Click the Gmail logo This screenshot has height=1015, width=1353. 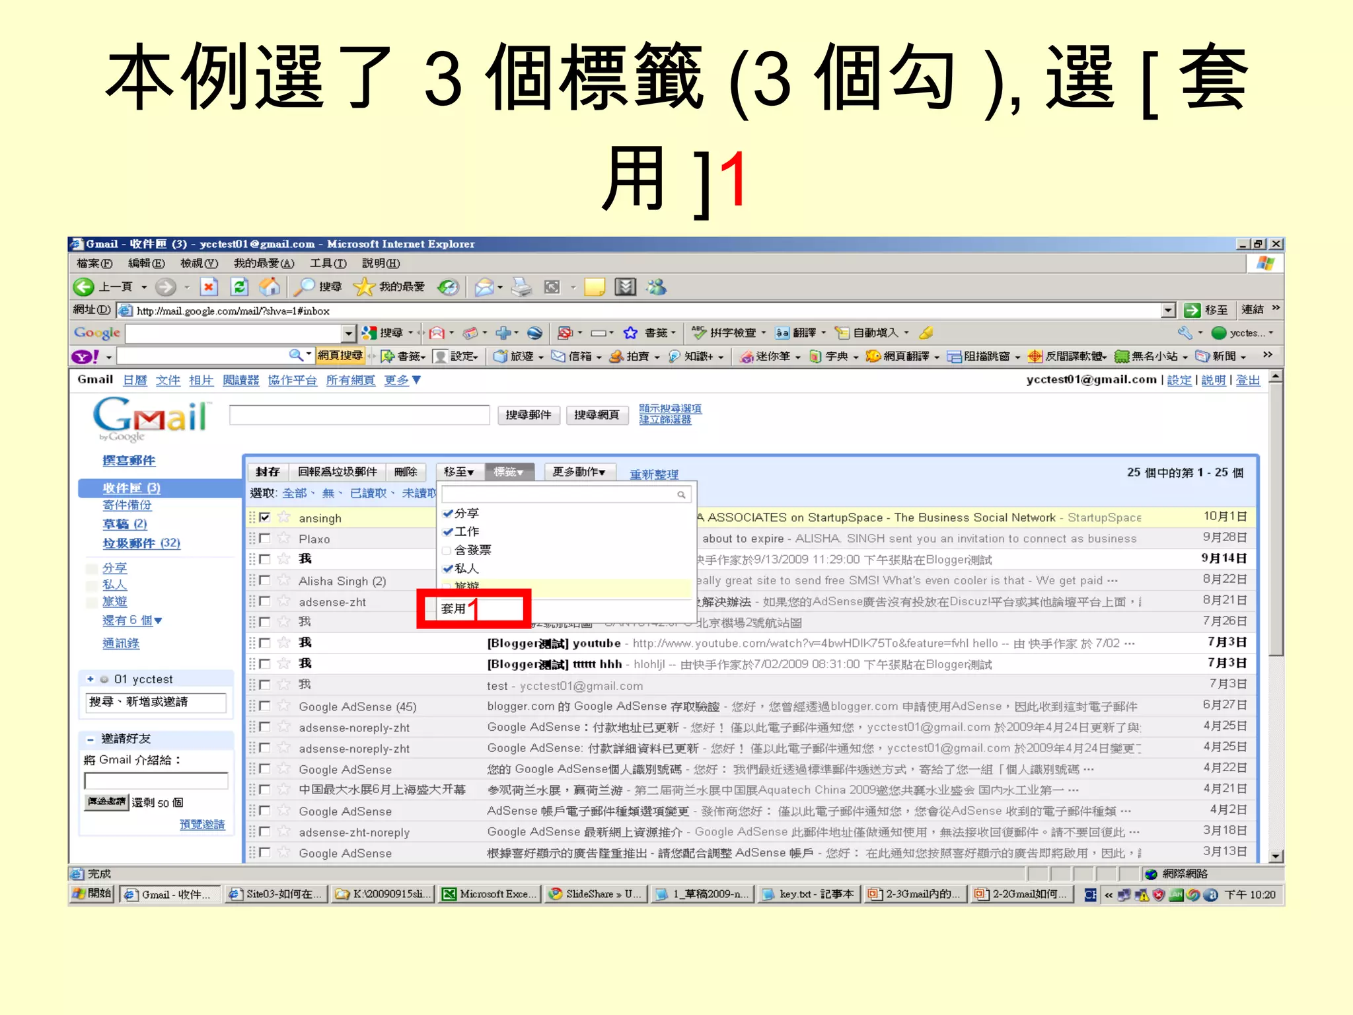152,419
